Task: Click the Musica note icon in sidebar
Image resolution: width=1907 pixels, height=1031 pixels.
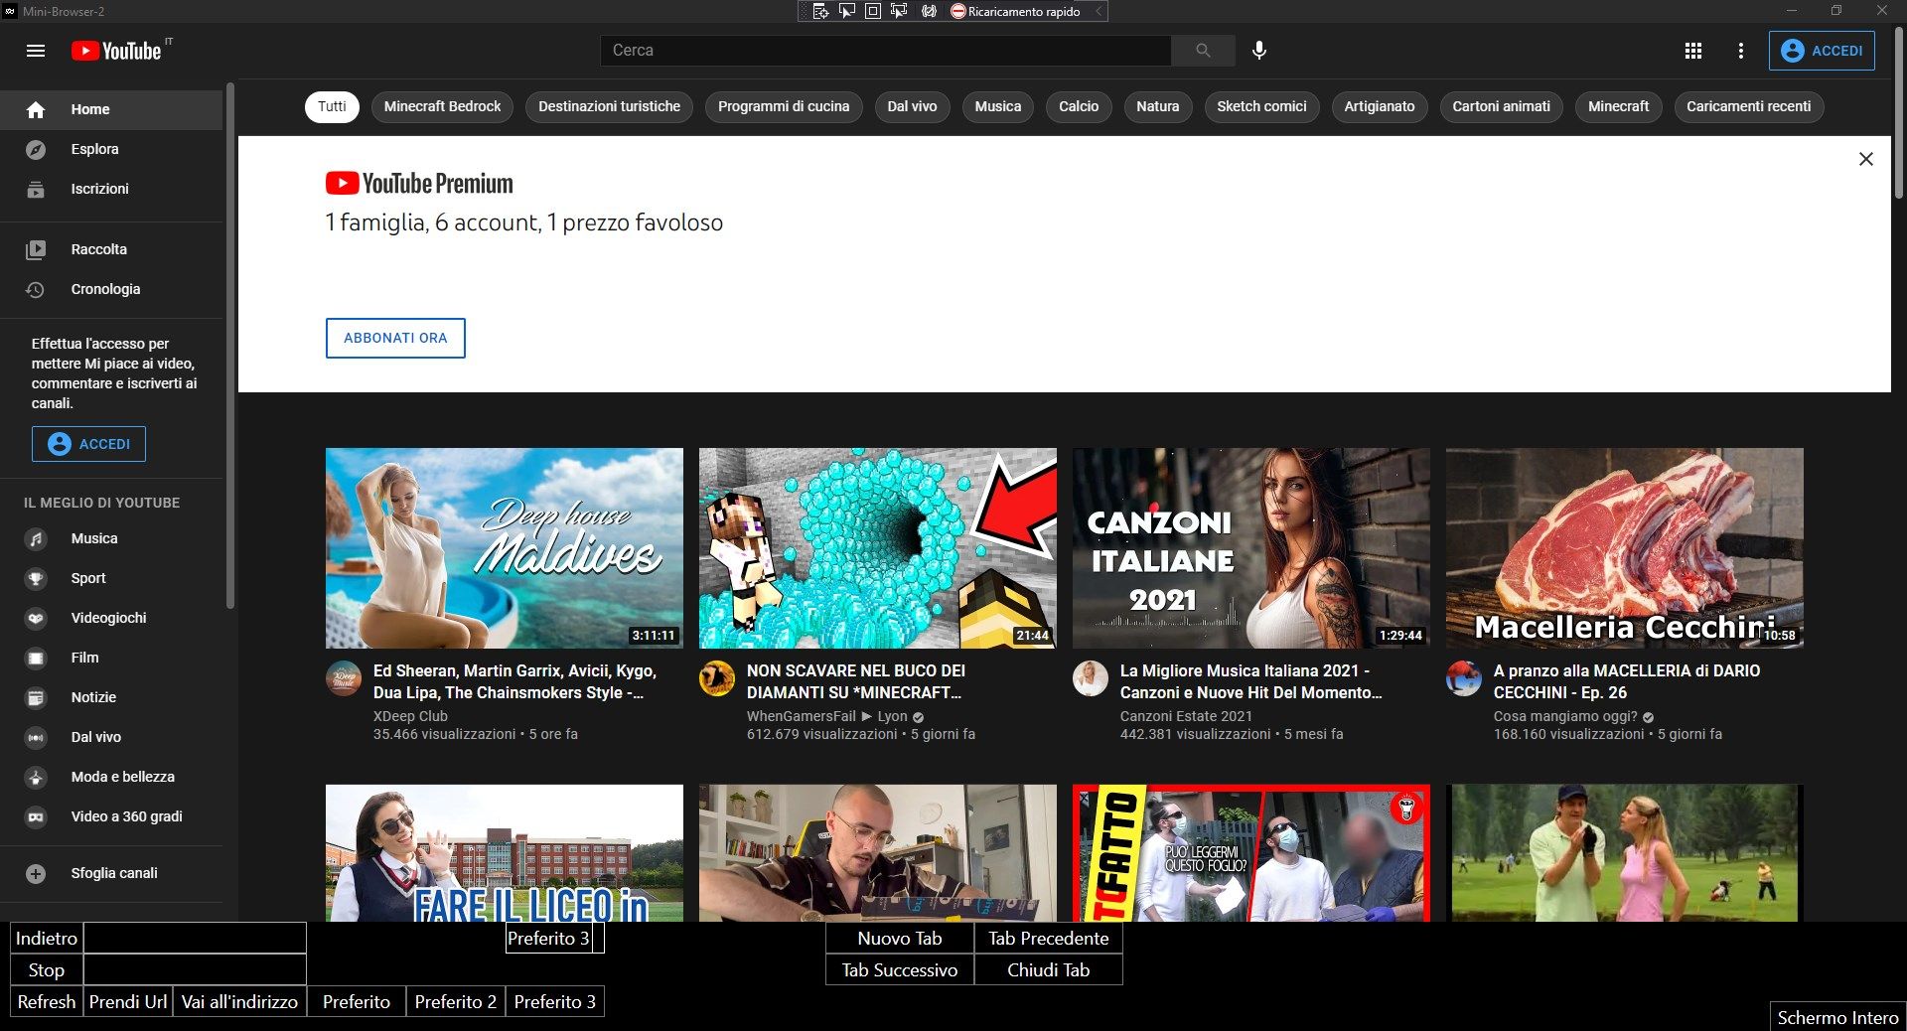Action: [36, 538]
